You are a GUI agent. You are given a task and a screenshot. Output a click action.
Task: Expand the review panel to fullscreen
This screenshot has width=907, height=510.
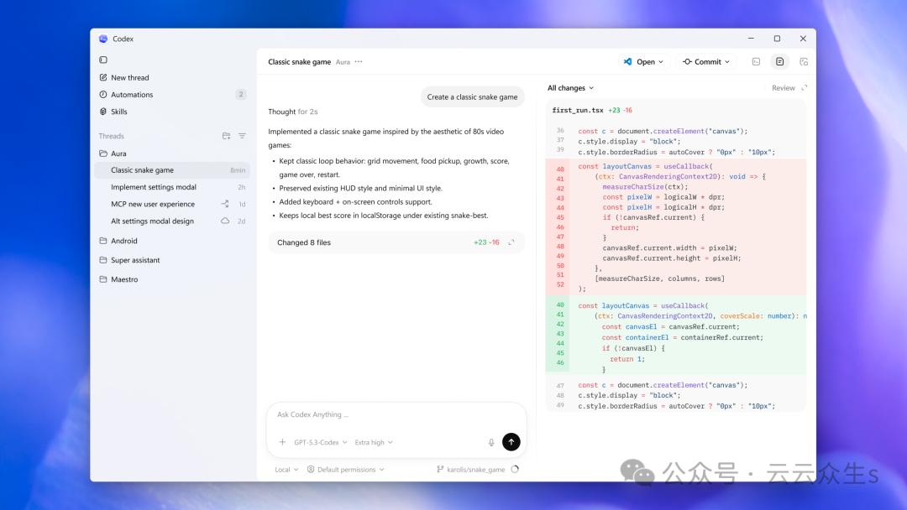(x=804, y=88)
